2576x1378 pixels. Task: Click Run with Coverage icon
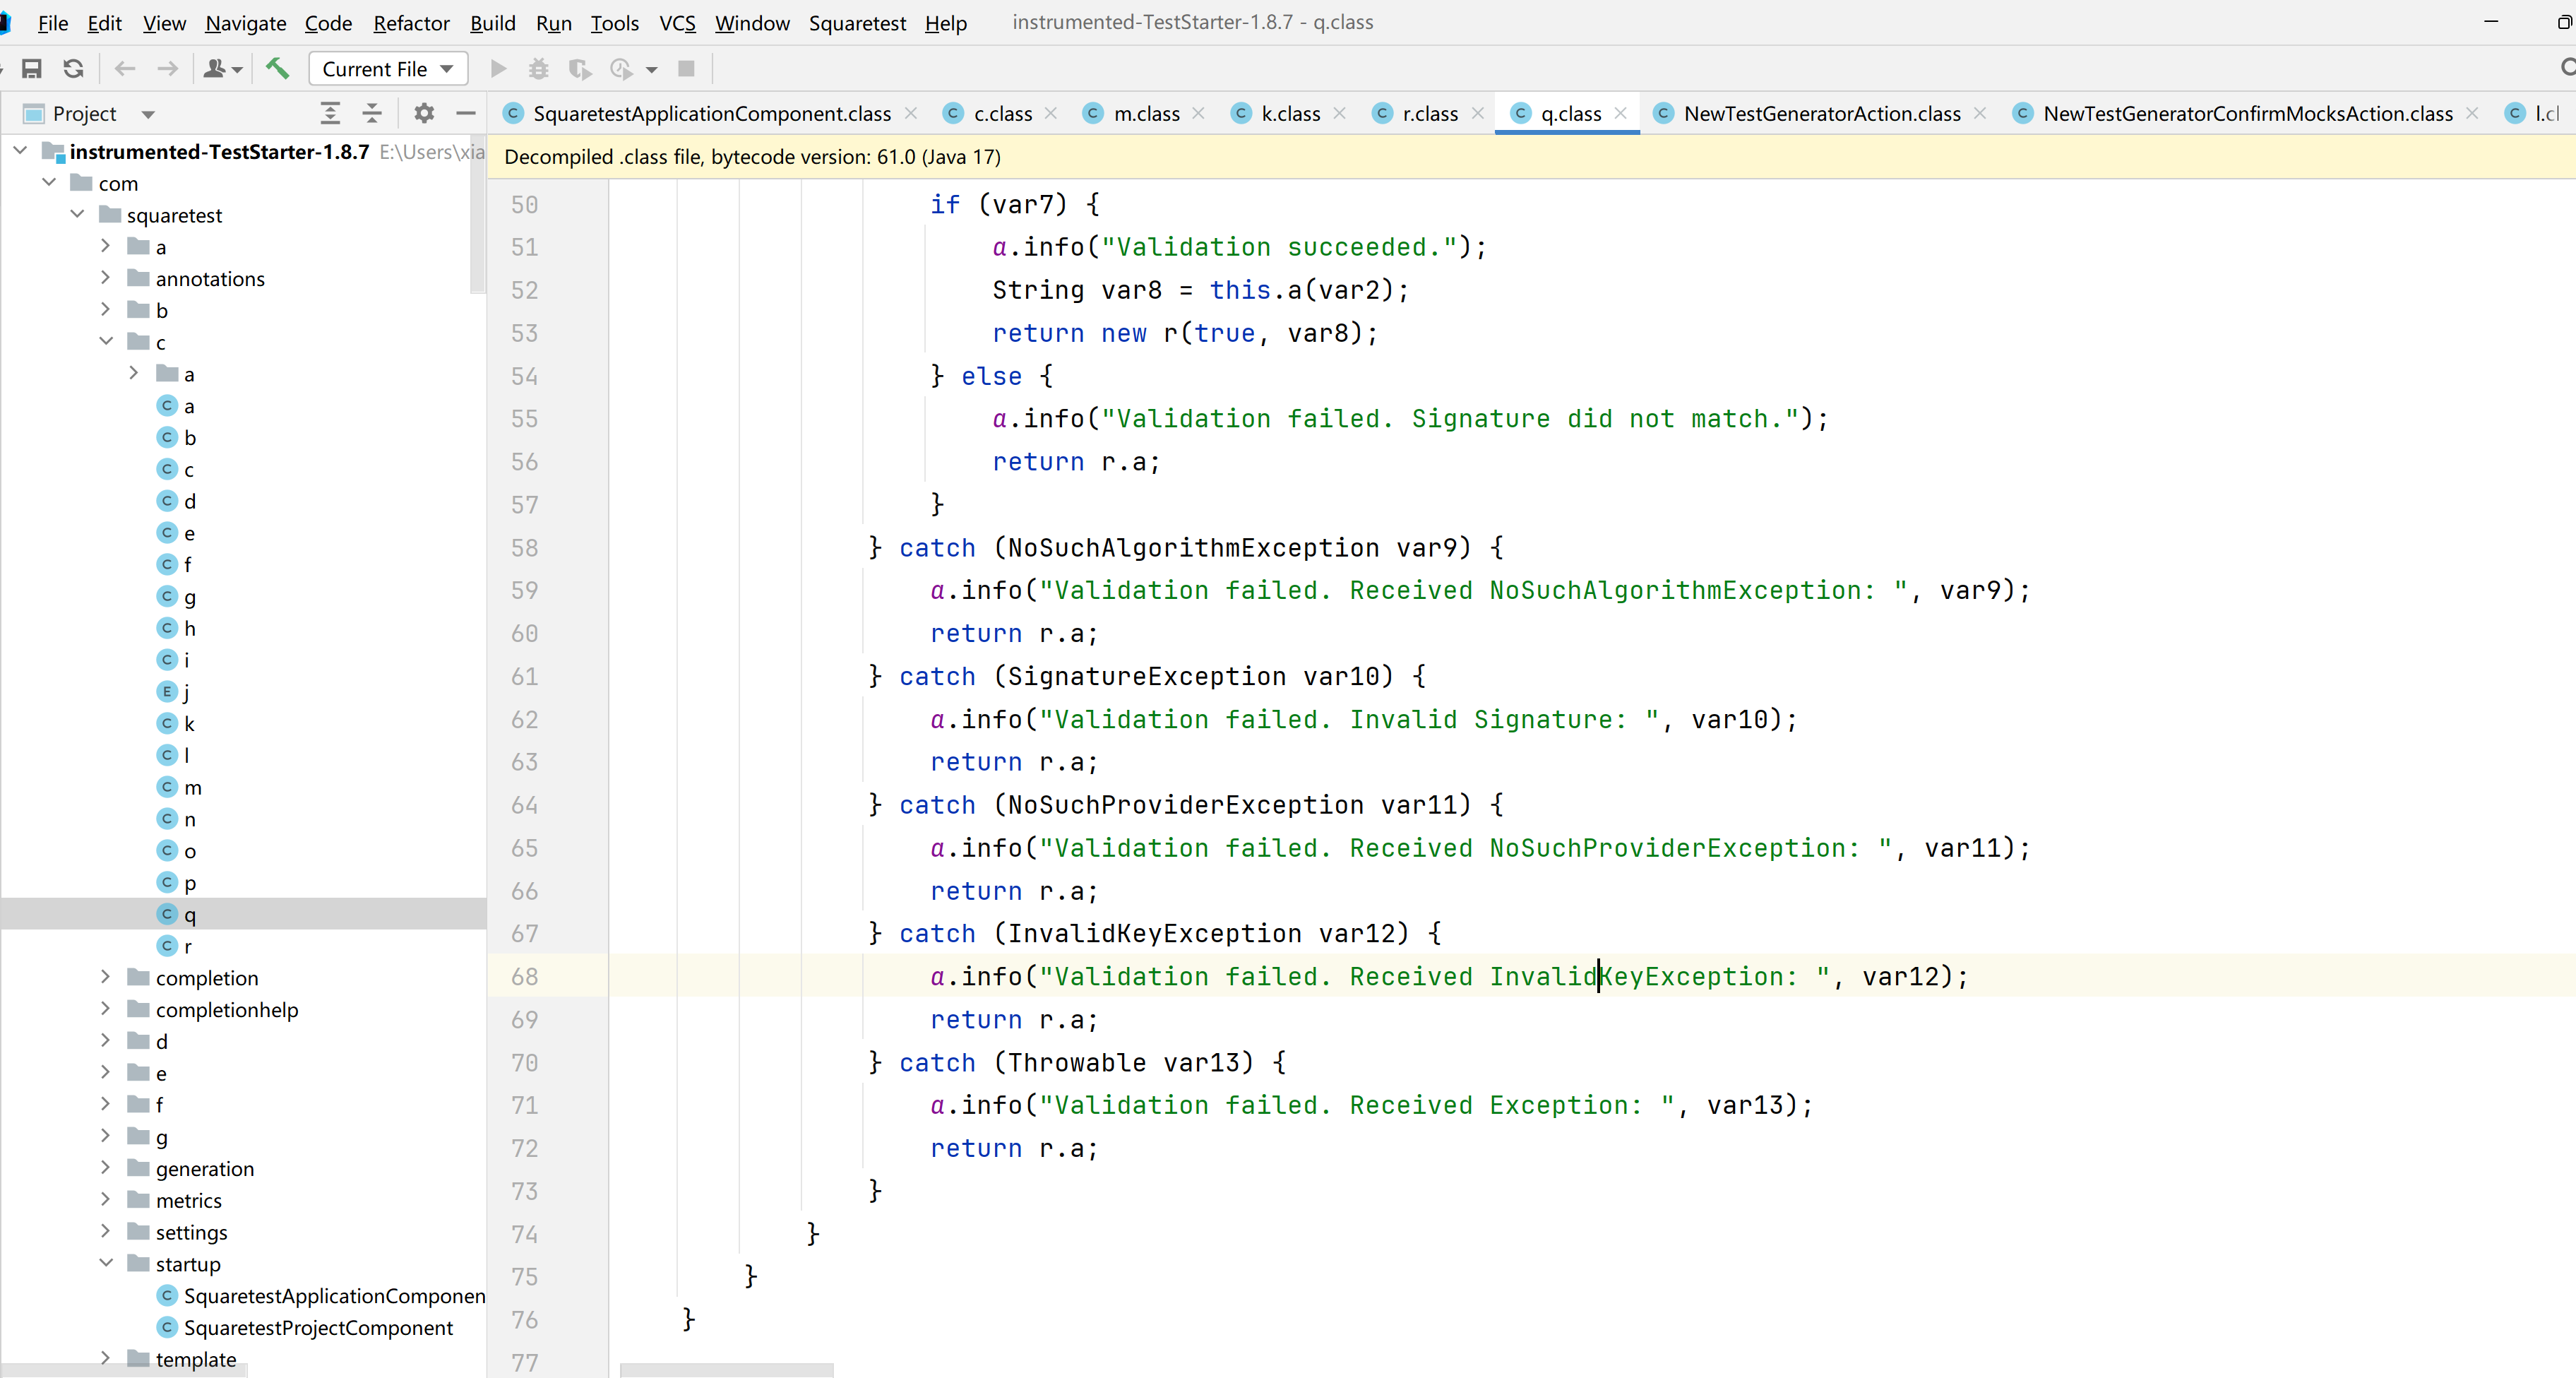click(580, 69)
